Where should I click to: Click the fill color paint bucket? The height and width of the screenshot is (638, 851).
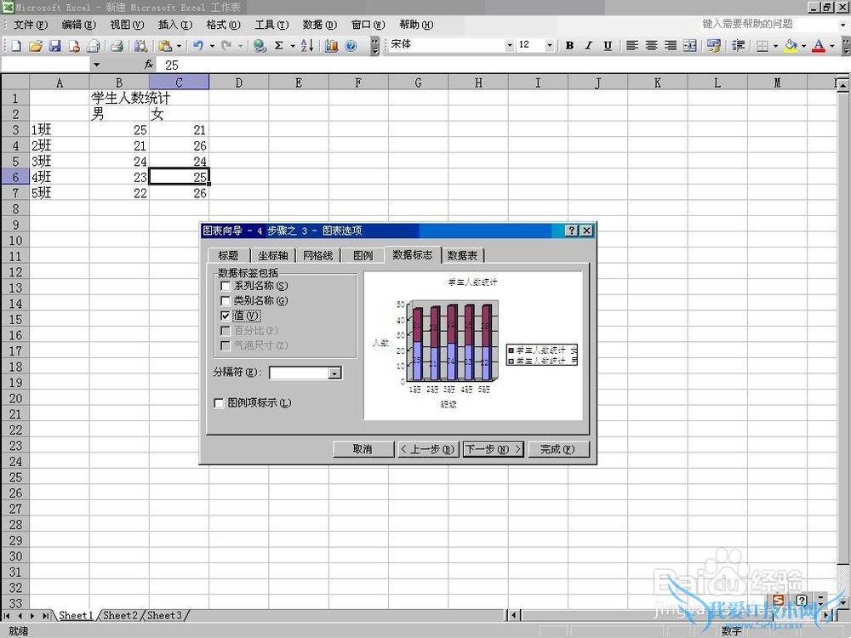(791, 46)
